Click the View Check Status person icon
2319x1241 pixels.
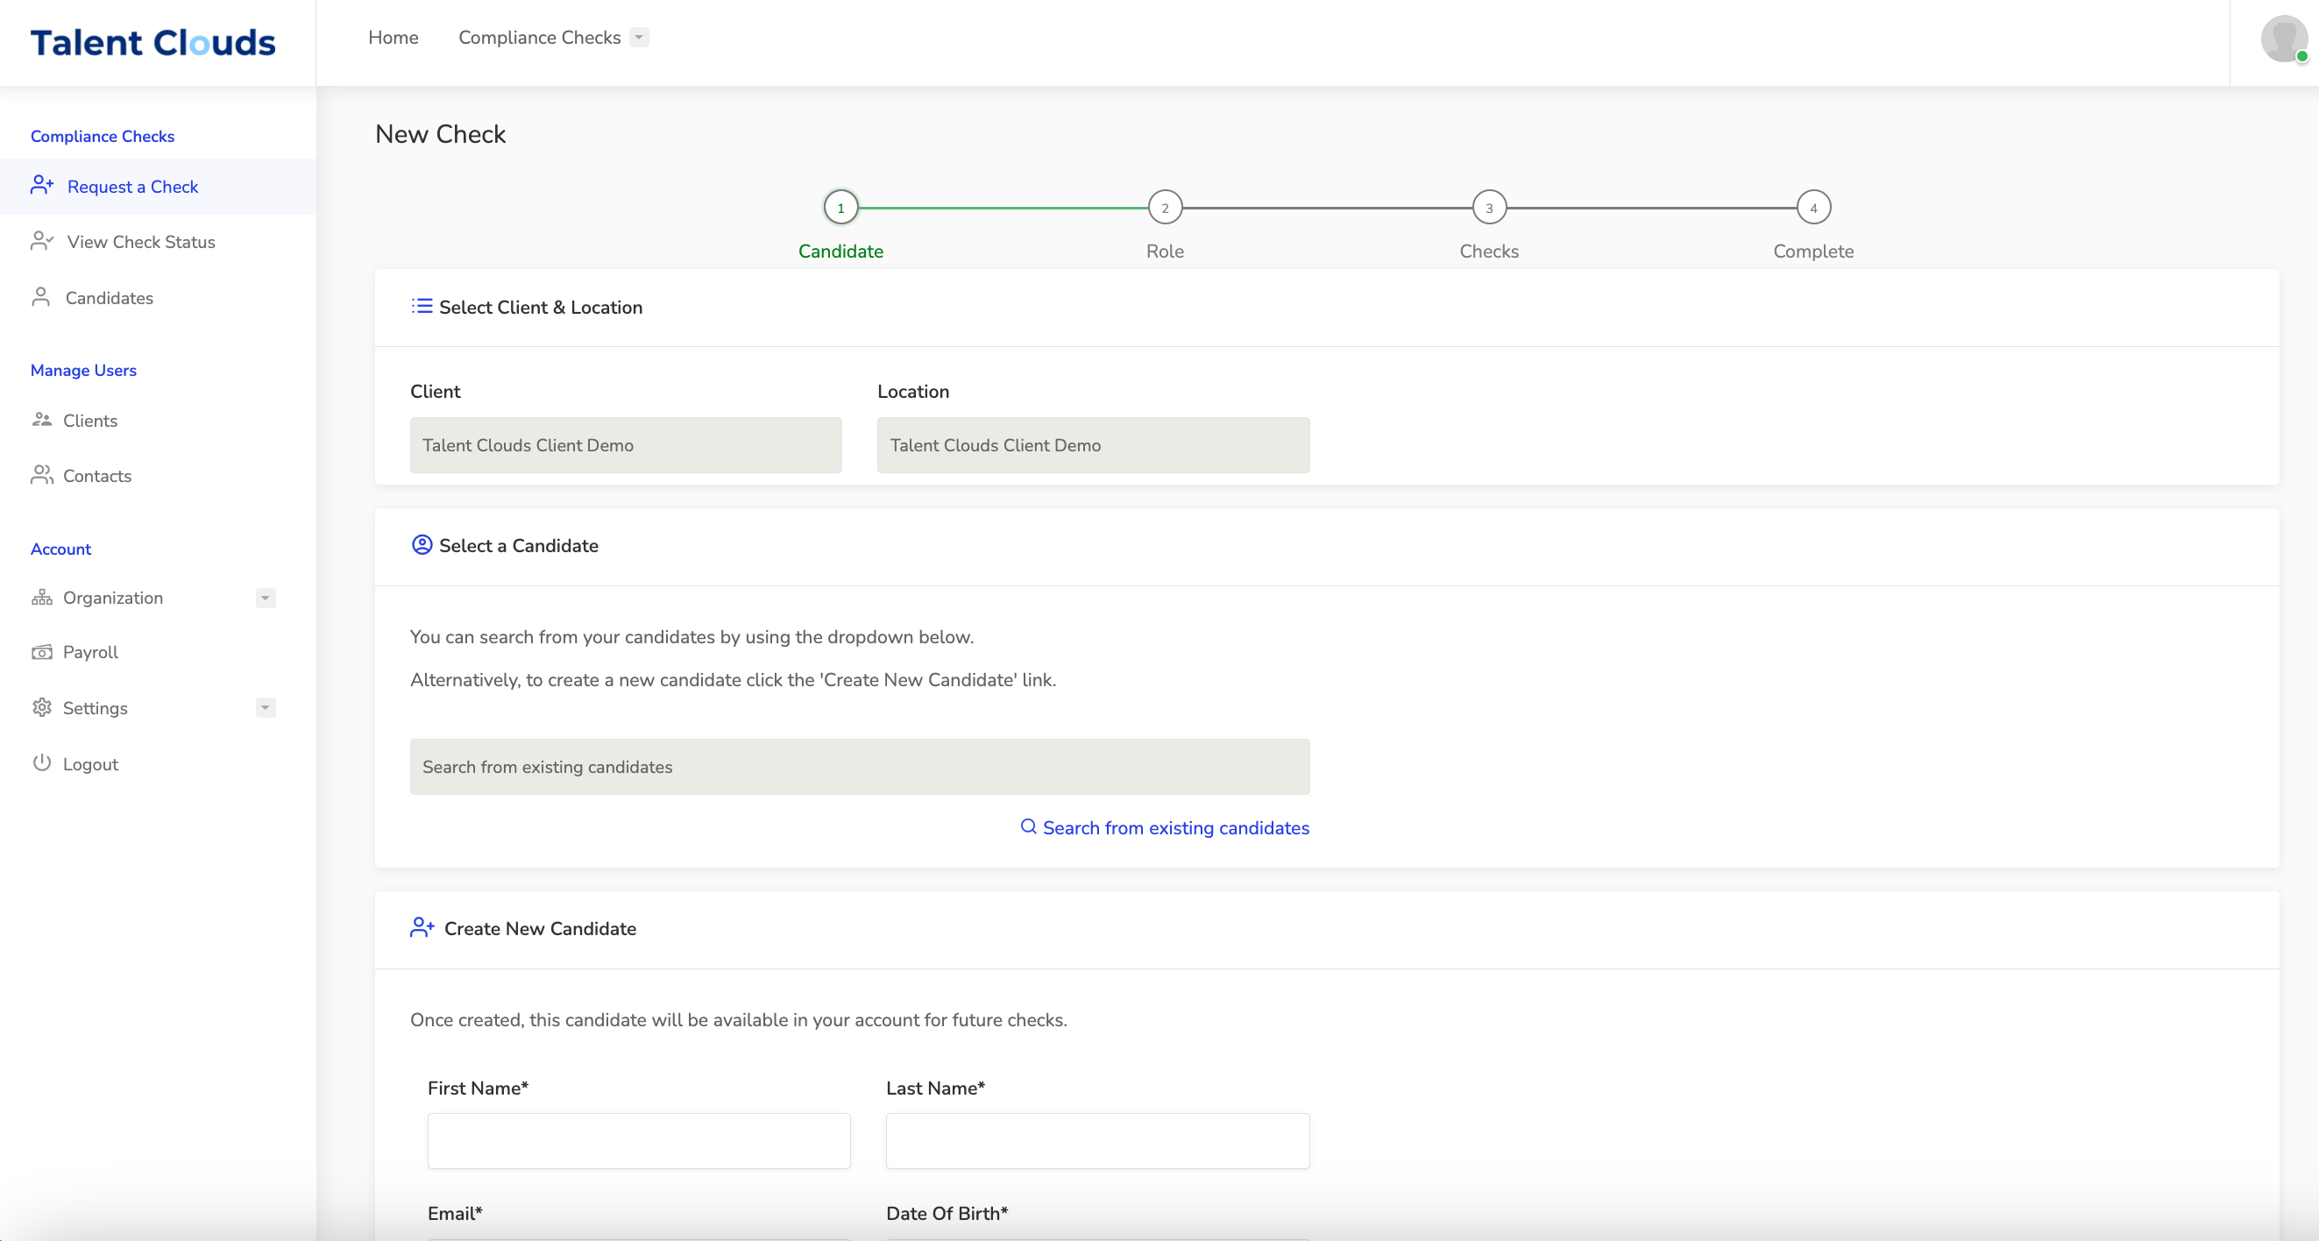(x=42, y=241)
